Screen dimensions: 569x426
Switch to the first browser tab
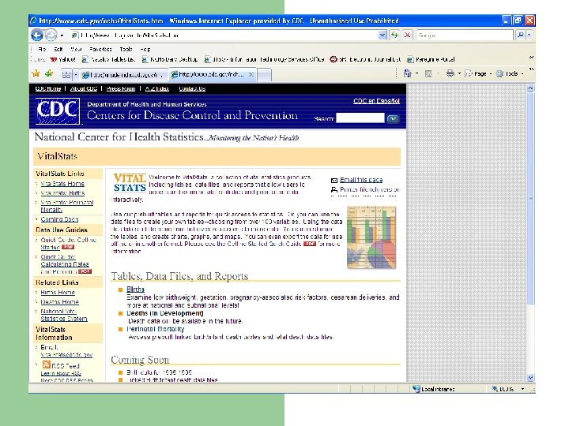click(x=123, y=75)
